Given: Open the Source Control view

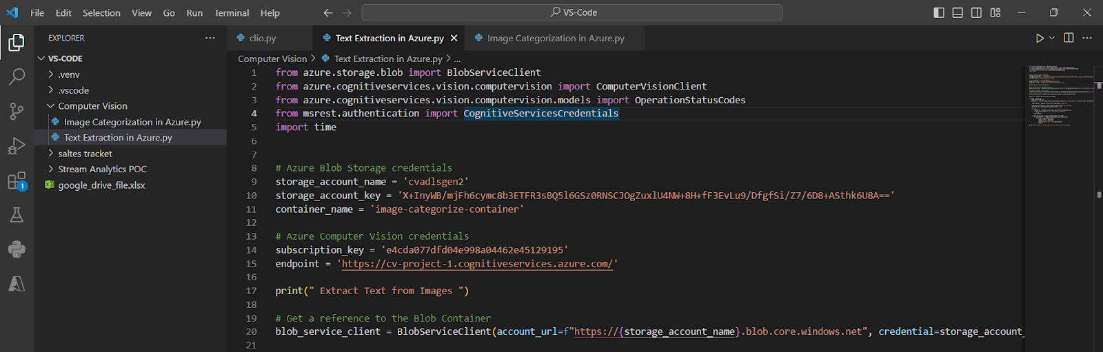Looking at the screenshot, I should pos(17,111).
